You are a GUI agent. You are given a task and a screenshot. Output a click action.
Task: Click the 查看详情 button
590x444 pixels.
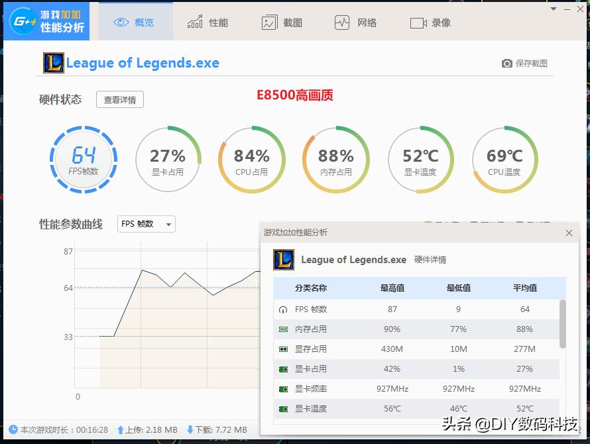(119, 99)
